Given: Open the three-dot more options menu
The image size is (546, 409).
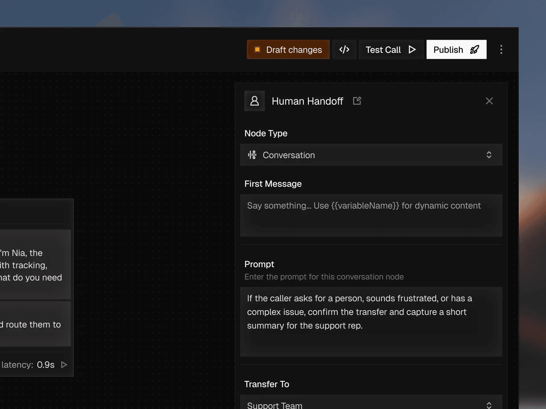Looking at the screenshot, I should 501,49.
